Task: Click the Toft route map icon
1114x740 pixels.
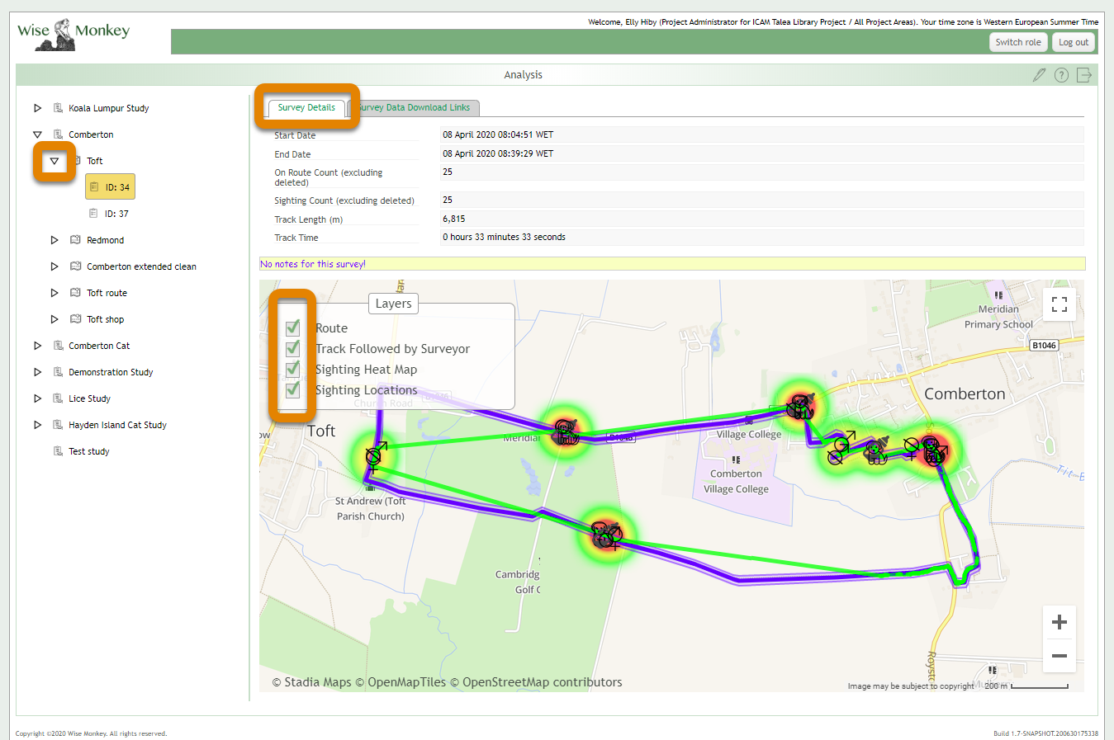Action: point(76,293)
